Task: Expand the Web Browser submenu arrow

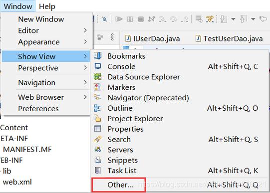Action: tap(85, 97)
